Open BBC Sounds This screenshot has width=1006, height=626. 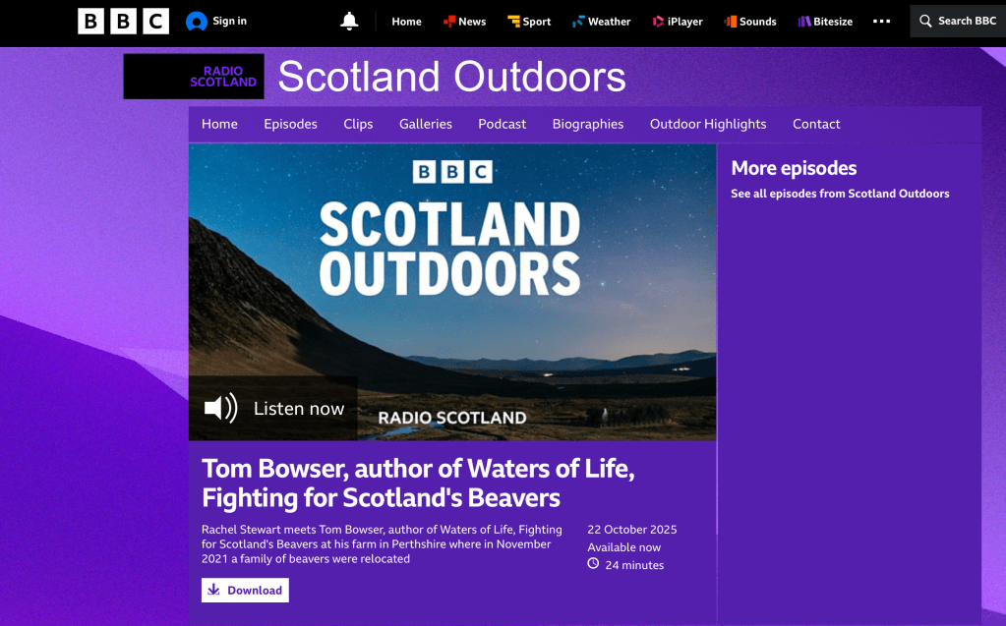[750, 22]
